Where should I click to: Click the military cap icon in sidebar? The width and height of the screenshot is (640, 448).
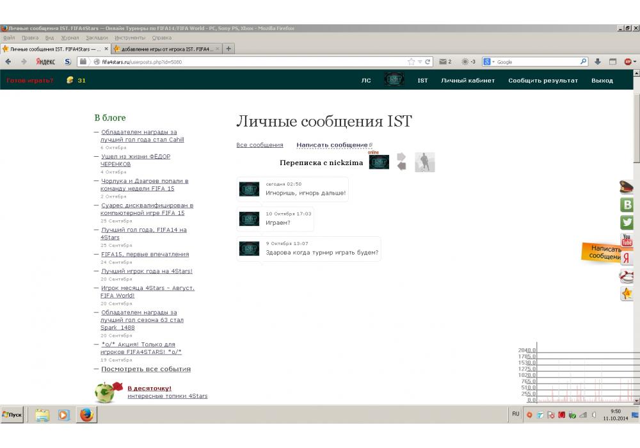627,187
